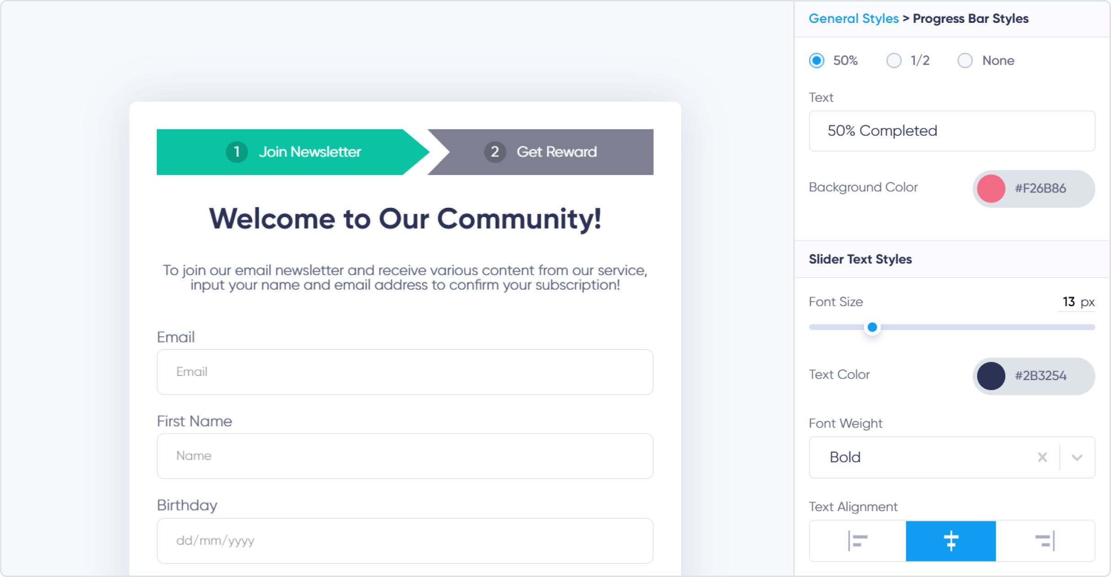Image resolution: width=1111 pixels, height=577 pixels.
Task: Click the Birthday date field
Action: [x=405, y=540]
